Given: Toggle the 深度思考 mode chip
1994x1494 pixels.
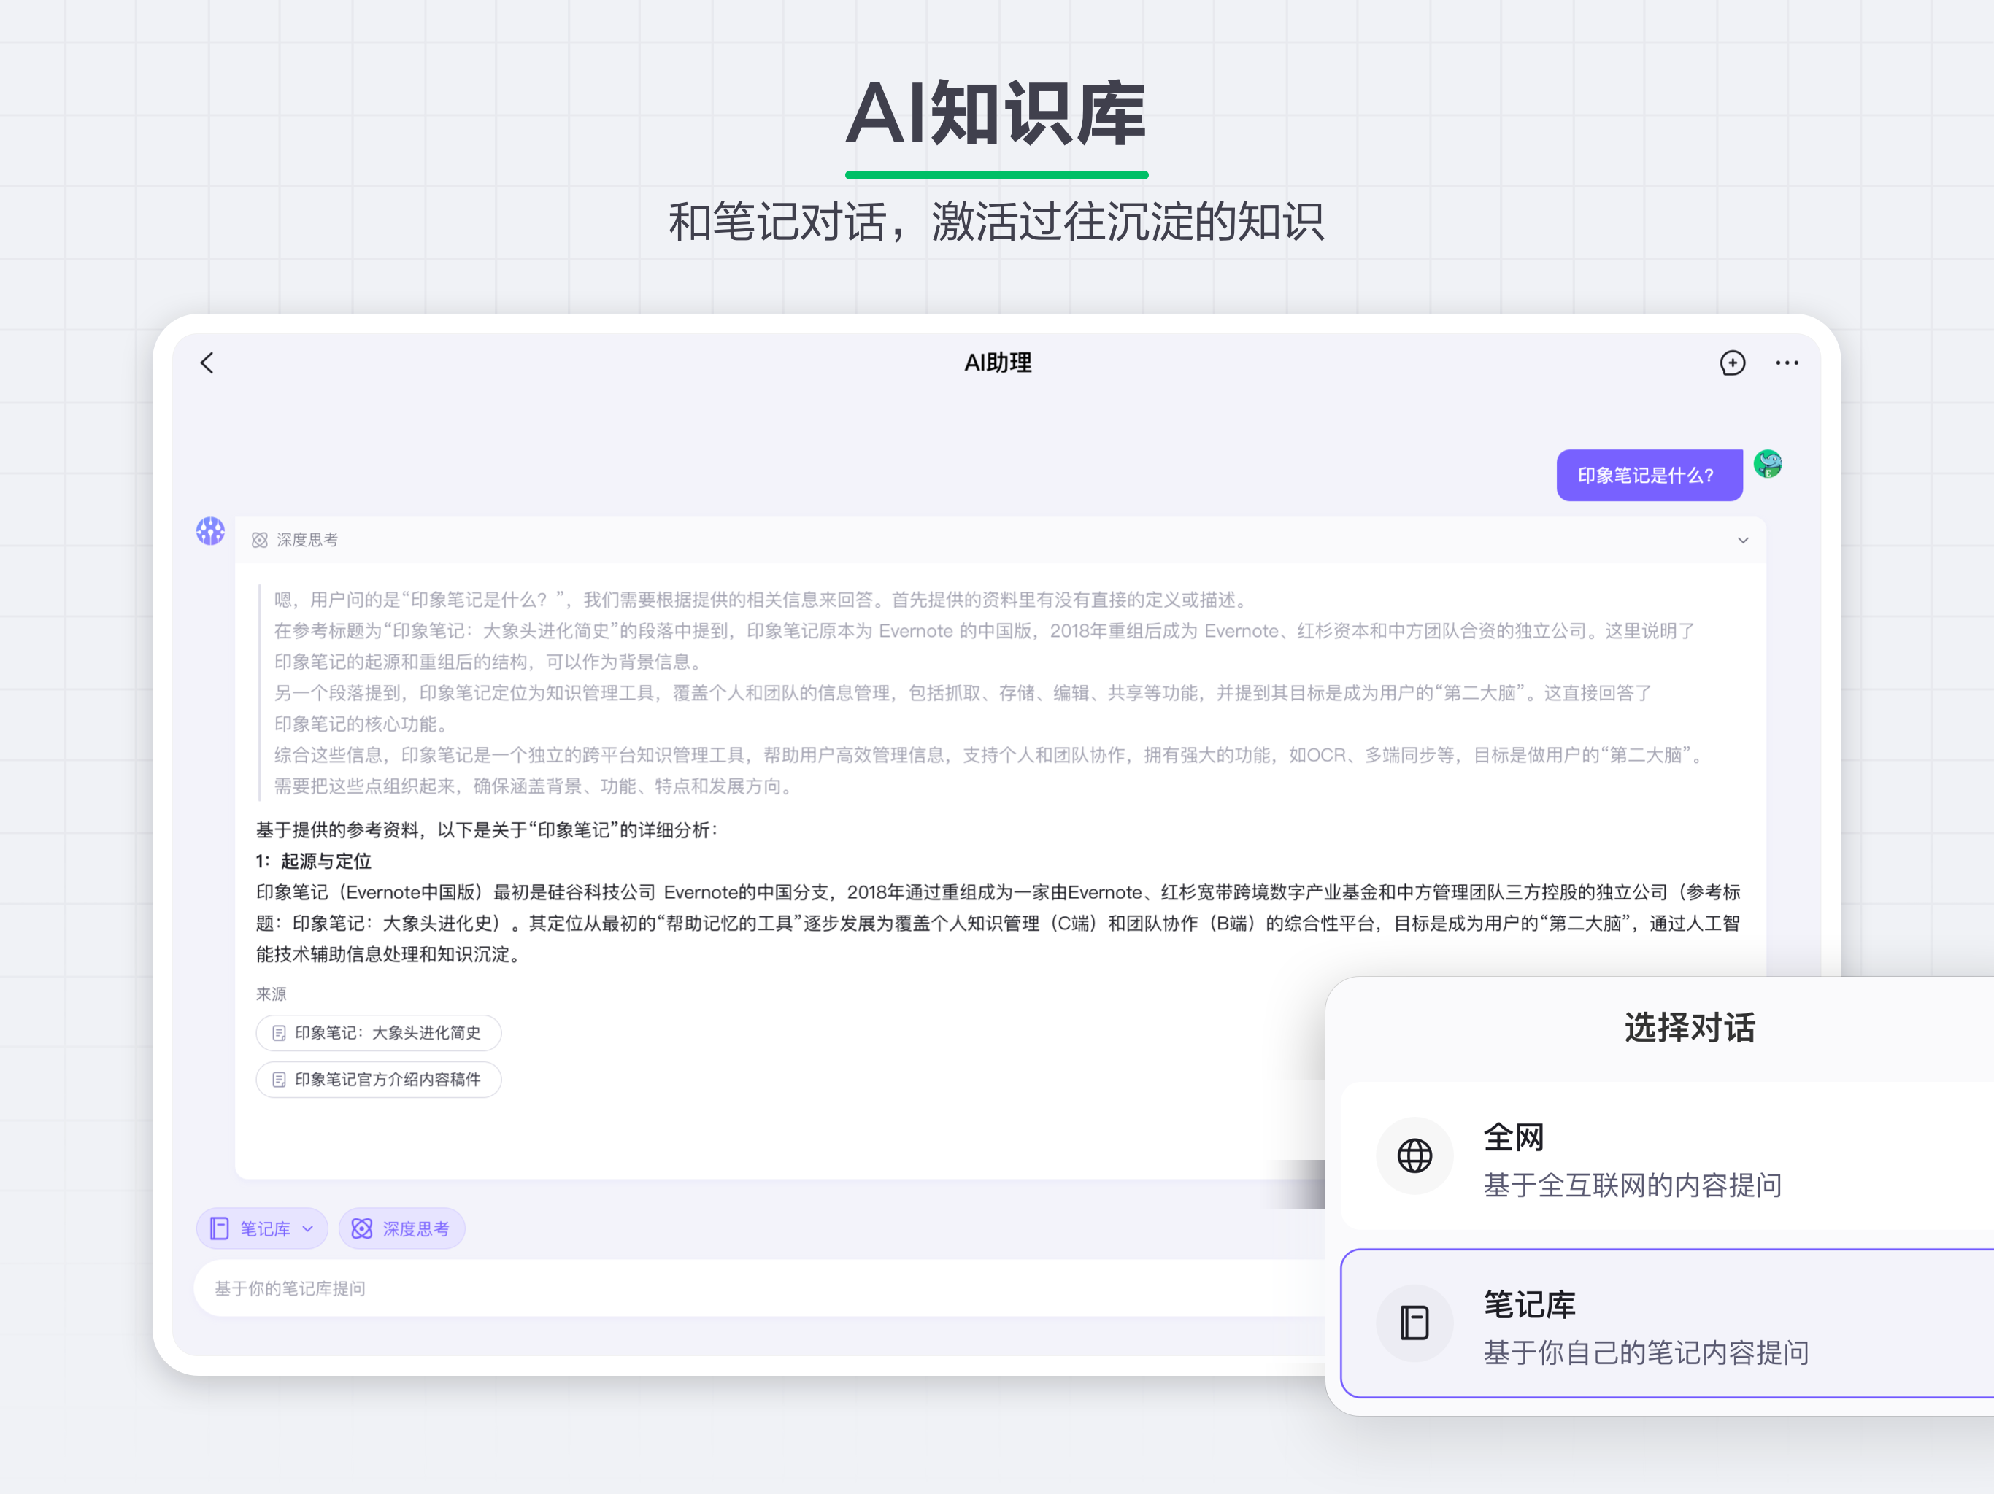Looking at the screenshot, I should pos(402,1228).
